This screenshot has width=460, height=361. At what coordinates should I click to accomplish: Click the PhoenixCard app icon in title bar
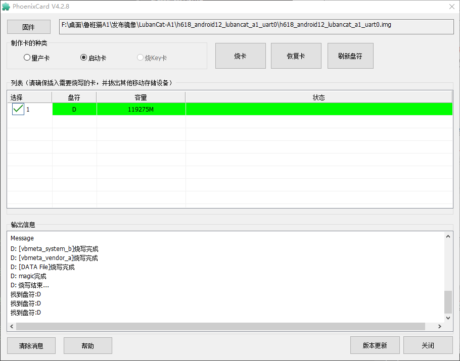click(x=6, y=6)
